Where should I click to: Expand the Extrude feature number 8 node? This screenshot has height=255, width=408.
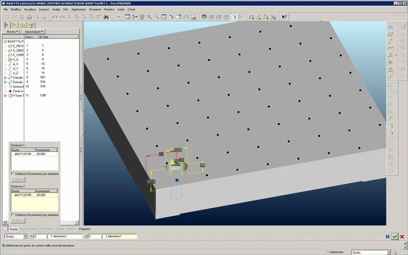pos(5,78)
